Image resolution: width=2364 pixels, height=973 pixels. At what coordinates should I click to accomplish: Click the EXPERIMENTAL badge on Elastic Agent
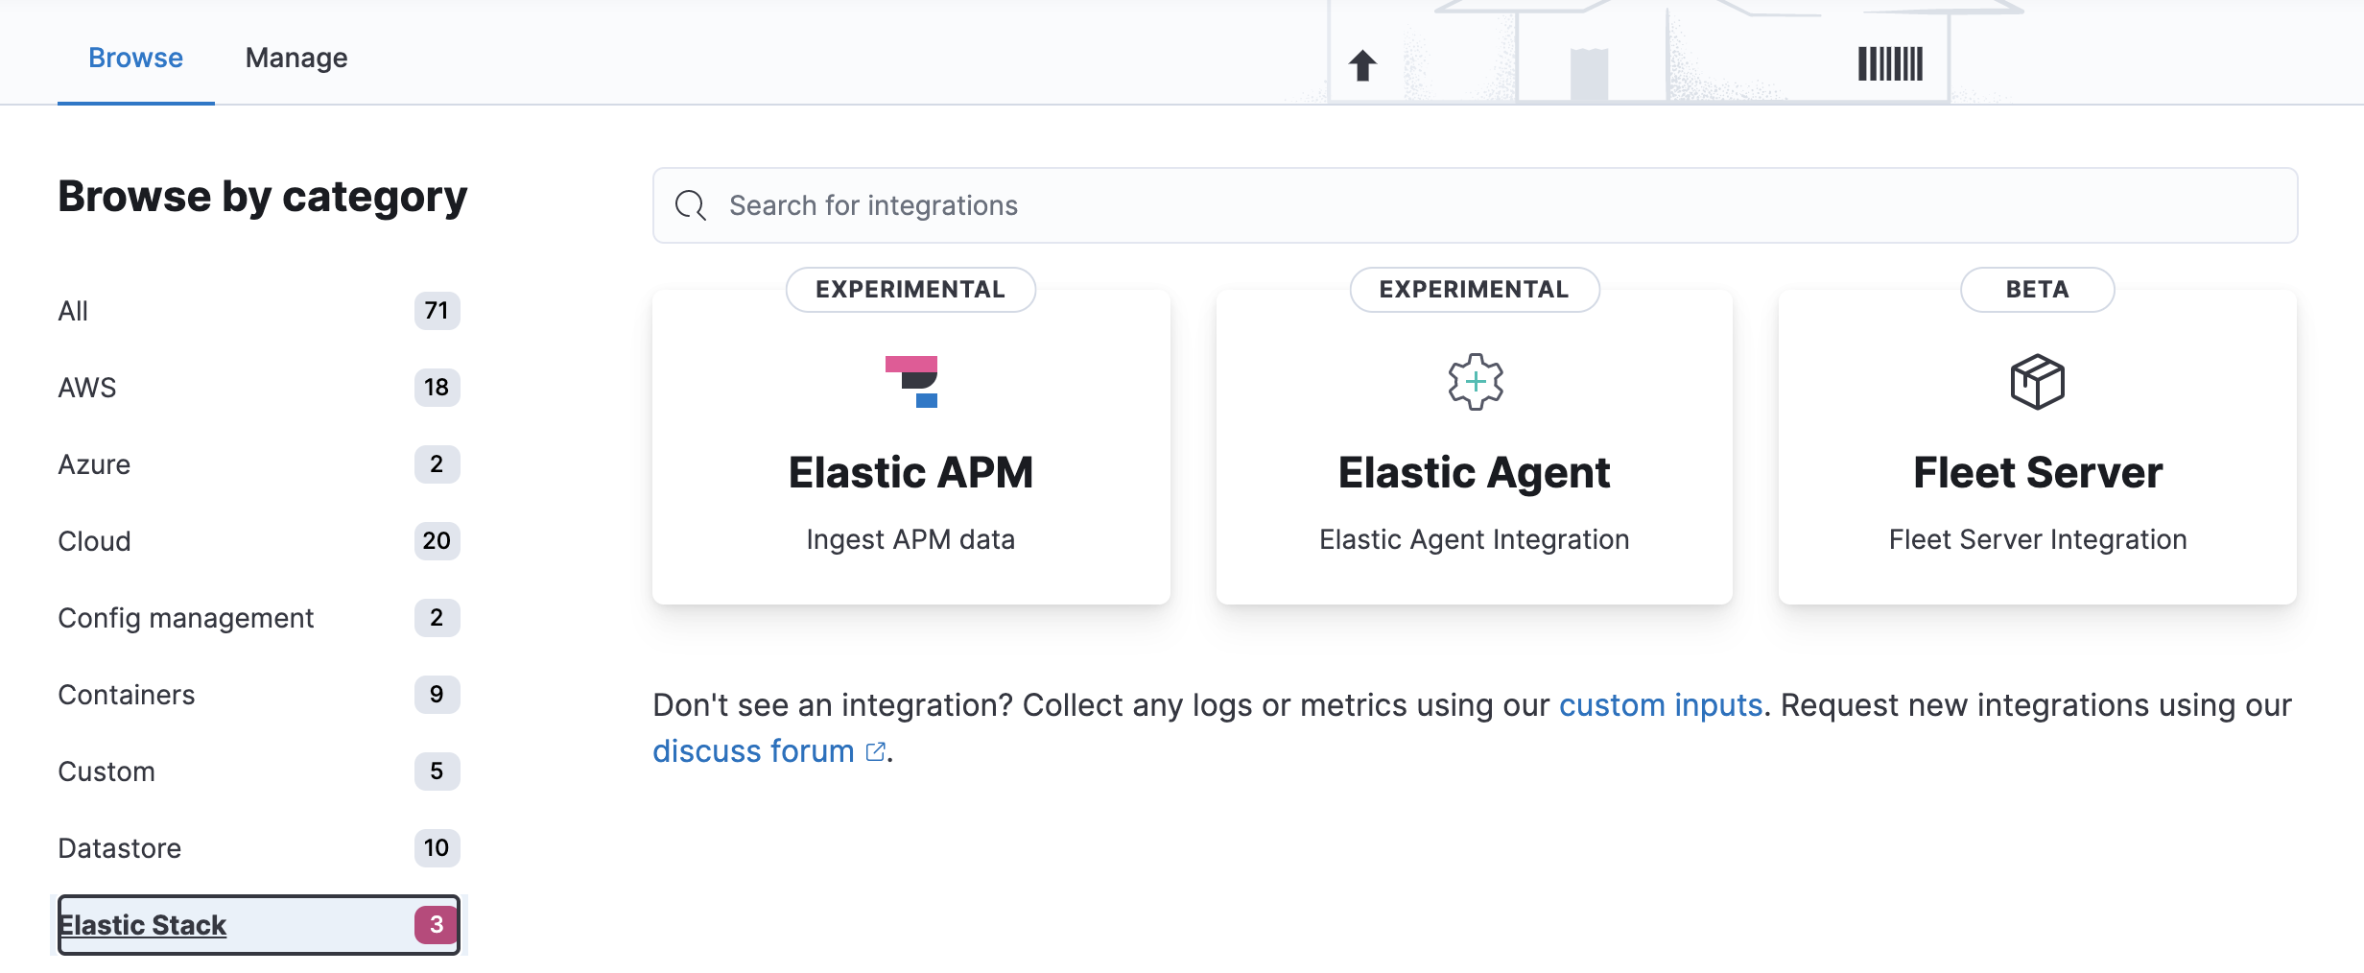click(x=1475, y=290)
